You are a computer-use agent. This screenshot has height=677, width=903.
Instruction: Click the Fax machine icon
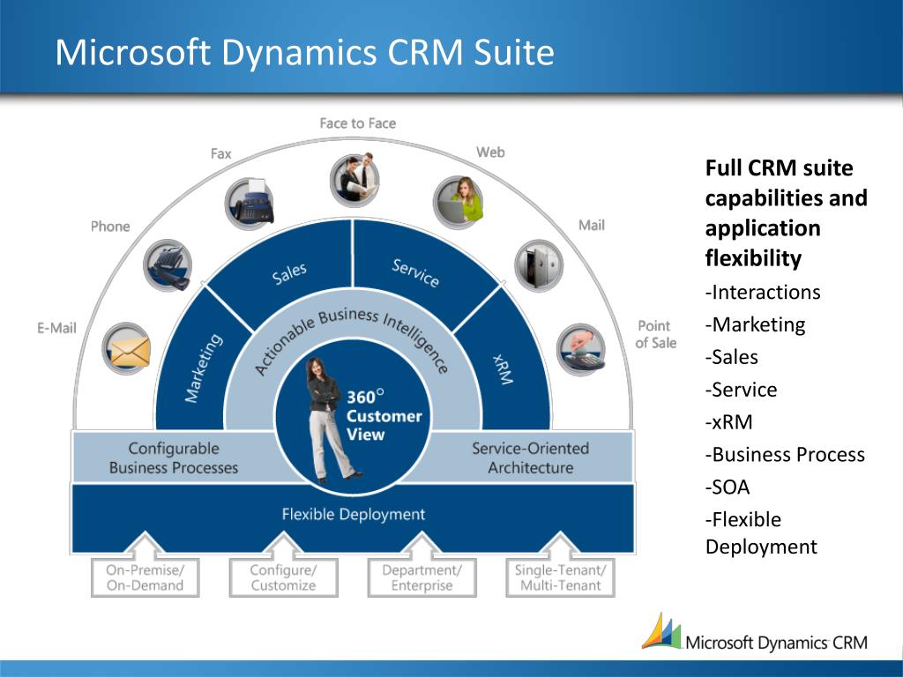[250, 204]
